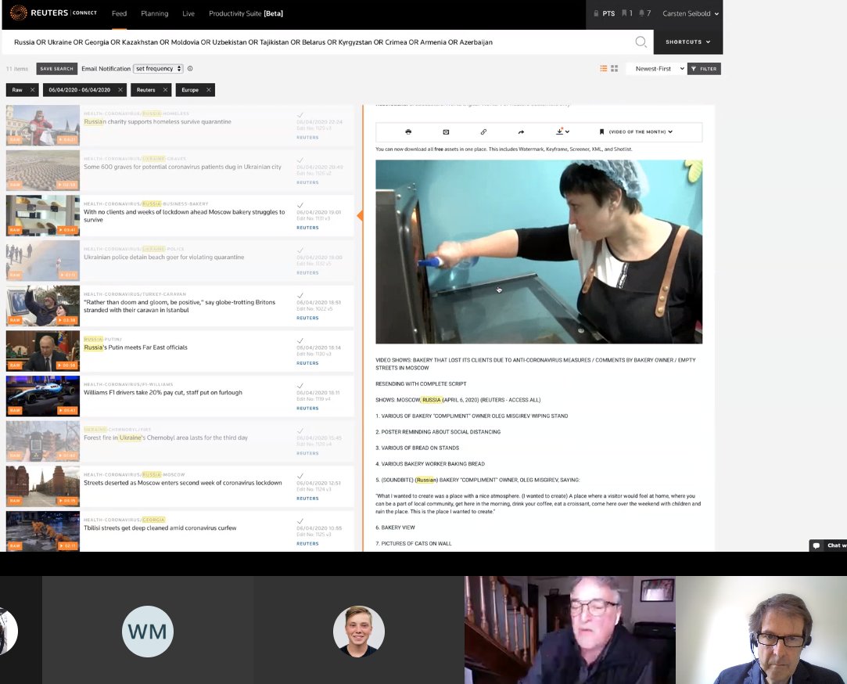Screen dimensions: 847x684
Task: Select the participant video with staircase background
Action: pos(569,630)
